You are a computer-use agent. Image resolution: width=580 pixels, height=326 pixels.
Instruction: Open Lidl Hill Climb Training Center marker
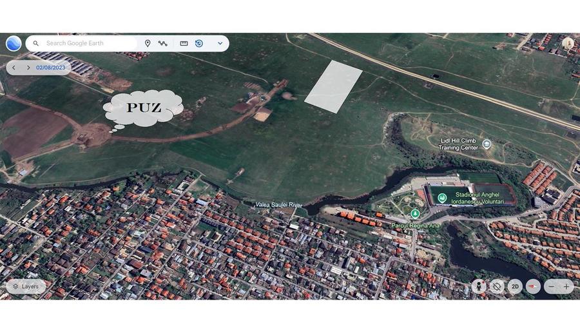tap(487, 144)
